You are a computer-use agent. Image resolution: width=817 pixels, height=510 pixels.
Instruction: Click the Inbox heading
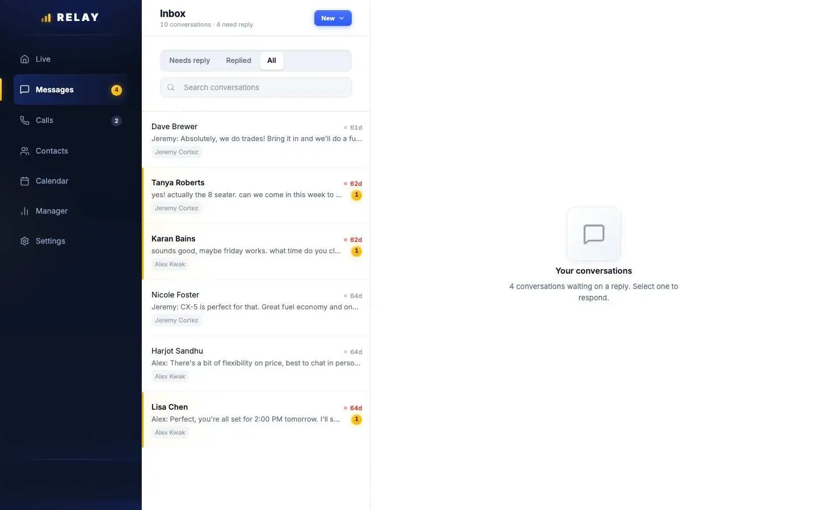[x=172, y=14]
